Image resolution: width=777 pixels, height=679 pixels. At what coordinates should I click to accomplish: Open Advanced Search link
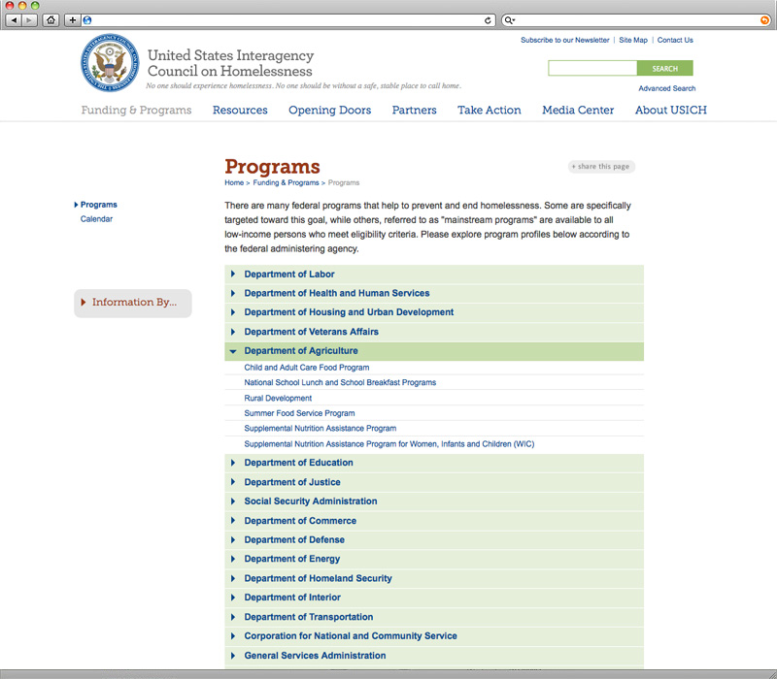pyautogui.click(x=667, y=88)
